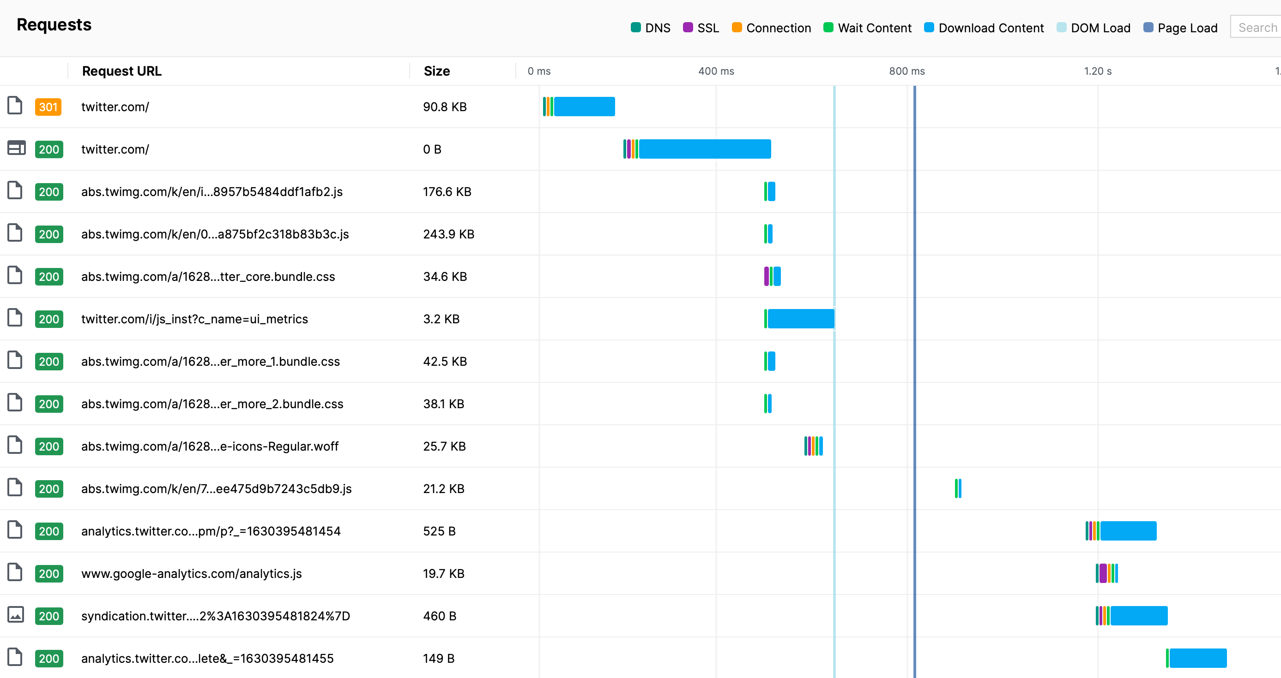Click the orange 301 status badge
1281x678 pixels.
(48, 107)
